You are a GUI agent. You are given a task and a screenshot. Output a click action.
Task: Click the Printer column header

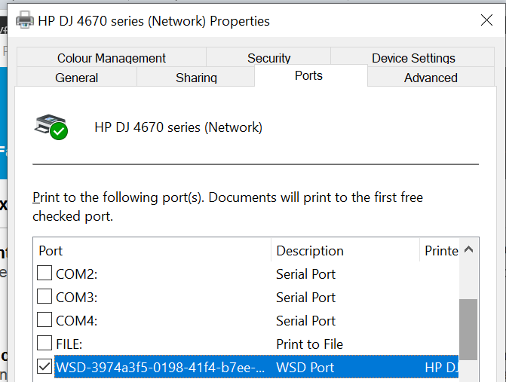(x=440, y=250)
